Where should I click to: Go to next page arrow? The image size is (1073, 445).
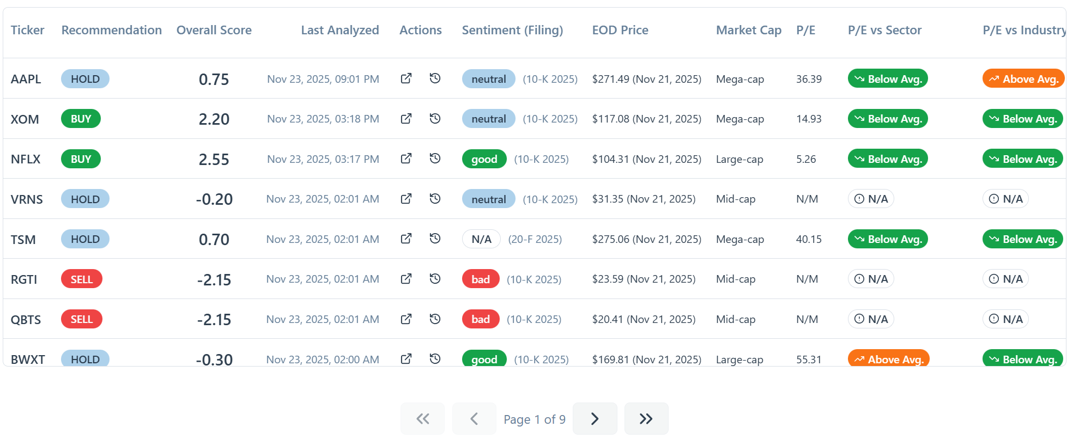[595, 419]
